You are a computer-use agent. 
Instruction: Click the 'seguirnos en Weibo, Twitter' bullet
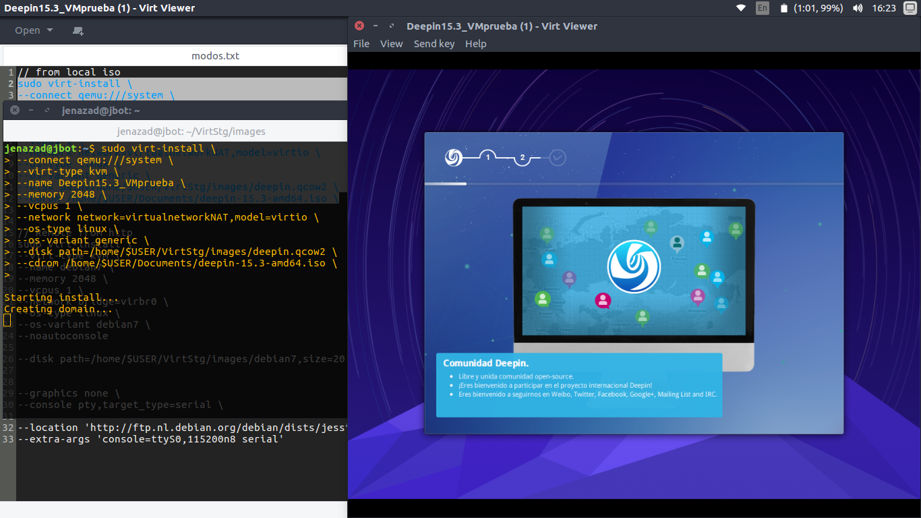[587, 394]
